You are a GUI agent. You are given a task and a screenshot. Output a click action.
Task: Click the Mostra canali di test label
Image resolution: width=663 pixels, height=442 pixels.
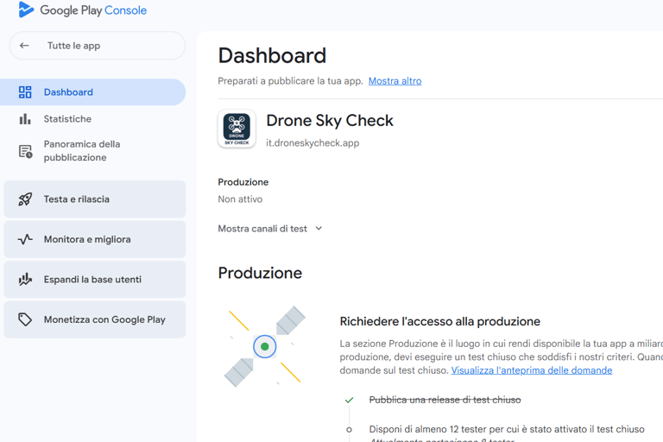click(262, 229)
